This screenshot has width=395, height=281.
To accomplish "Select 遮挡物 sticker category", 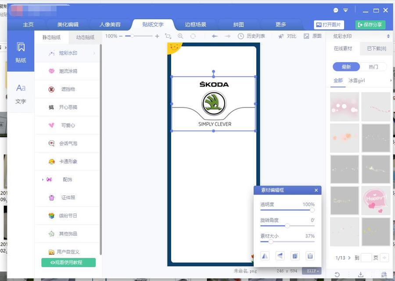I will (67, 89).
